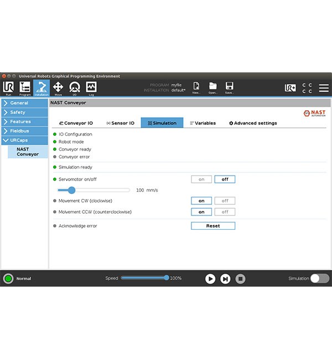Collapse the URCaps section

[25, 140]
